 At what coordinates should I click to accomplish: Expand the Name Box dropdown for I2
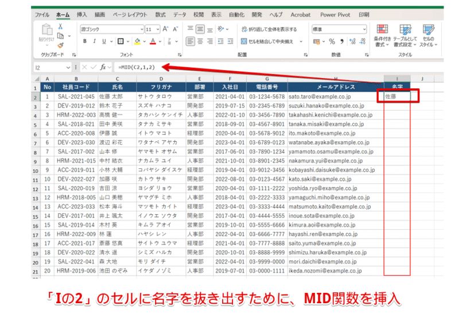click(x=68, y=68)
